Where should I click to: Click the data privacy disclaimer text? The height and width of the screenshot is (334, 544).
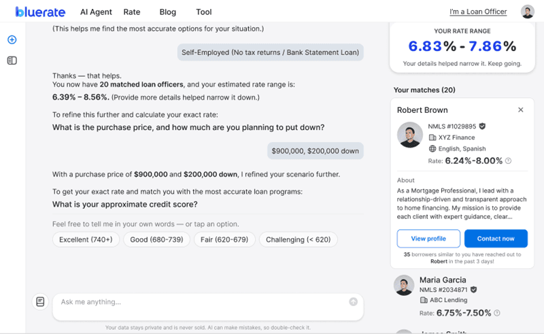pos(208,327)
